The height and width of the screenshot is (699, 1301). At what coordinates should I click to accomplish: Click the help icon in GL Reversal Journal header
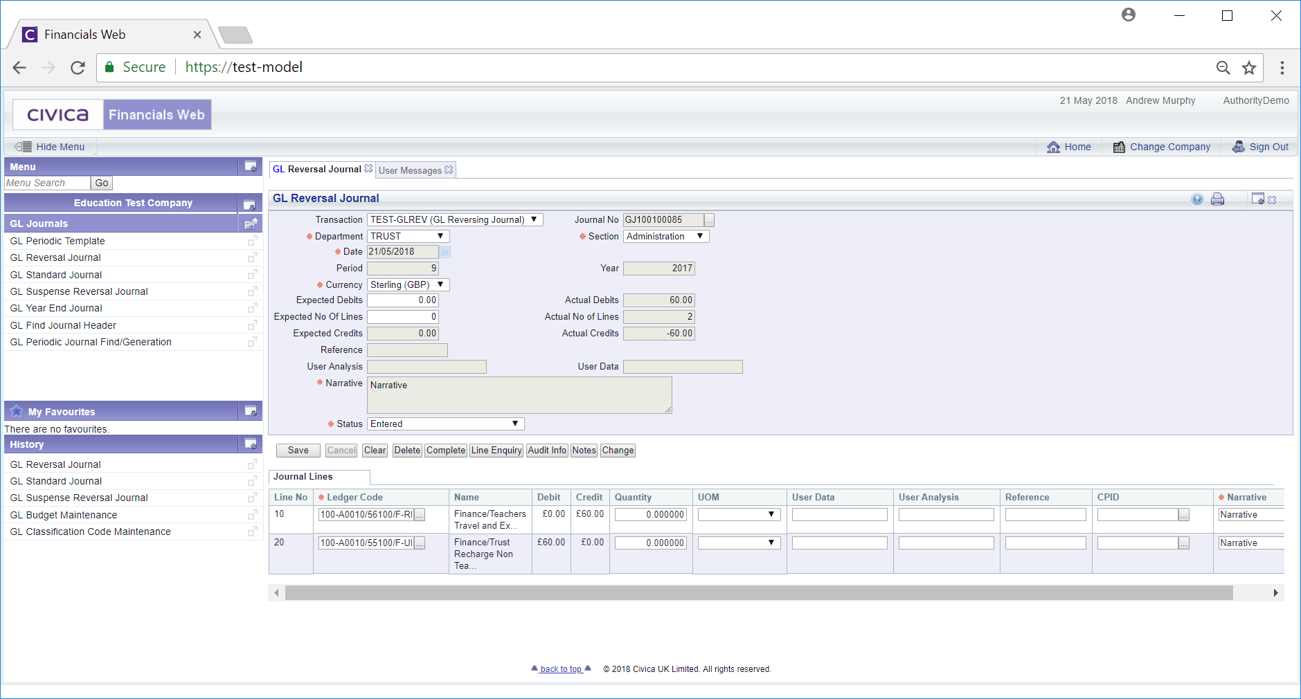pos(1197,199)
